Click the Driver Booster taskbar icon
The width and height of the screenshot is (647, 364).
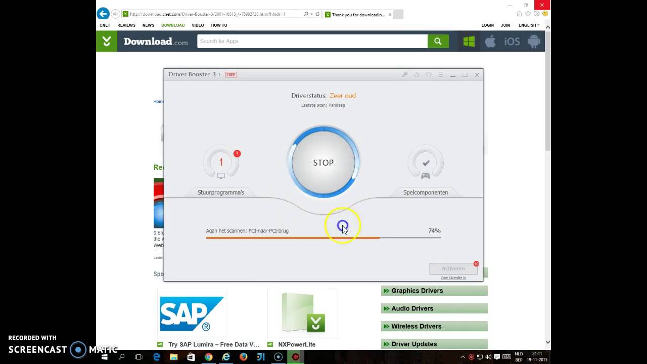[x=296, y=357]
